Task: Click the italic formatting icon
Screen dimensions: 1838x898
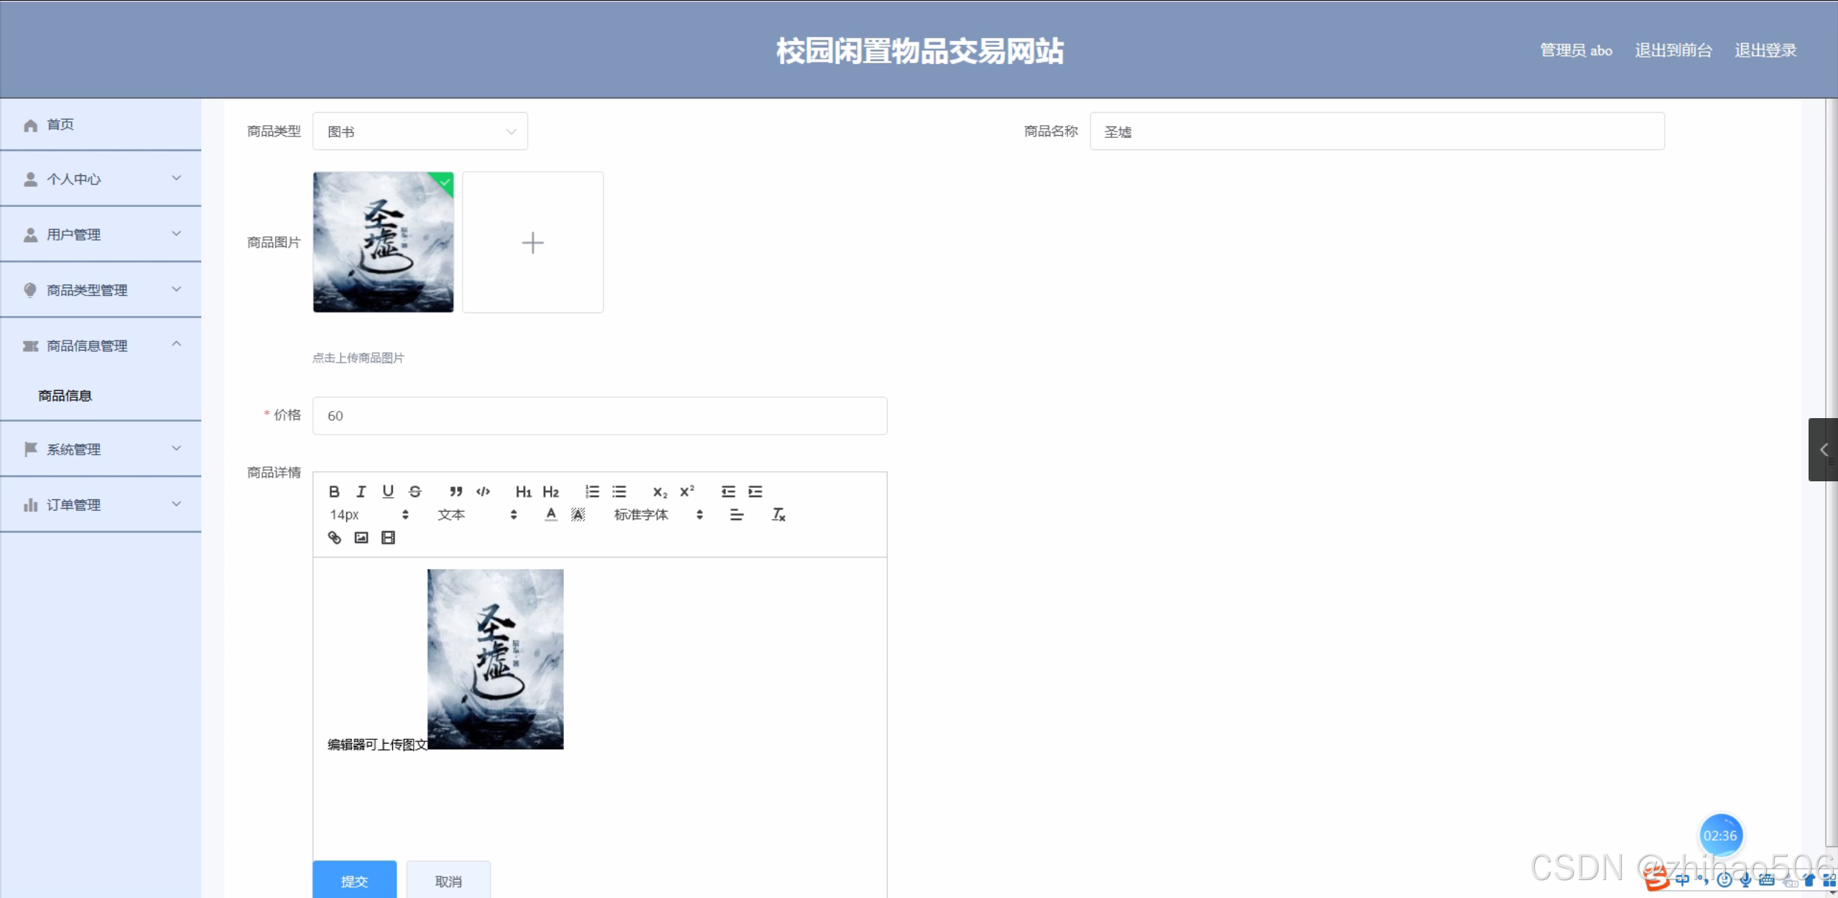Action: coord(361,491)
